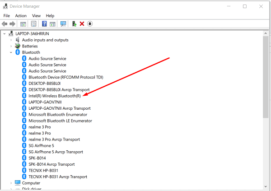Click the Forward arrow toolbar icon
Screen dimensions: 271x191
pos(12,24)
